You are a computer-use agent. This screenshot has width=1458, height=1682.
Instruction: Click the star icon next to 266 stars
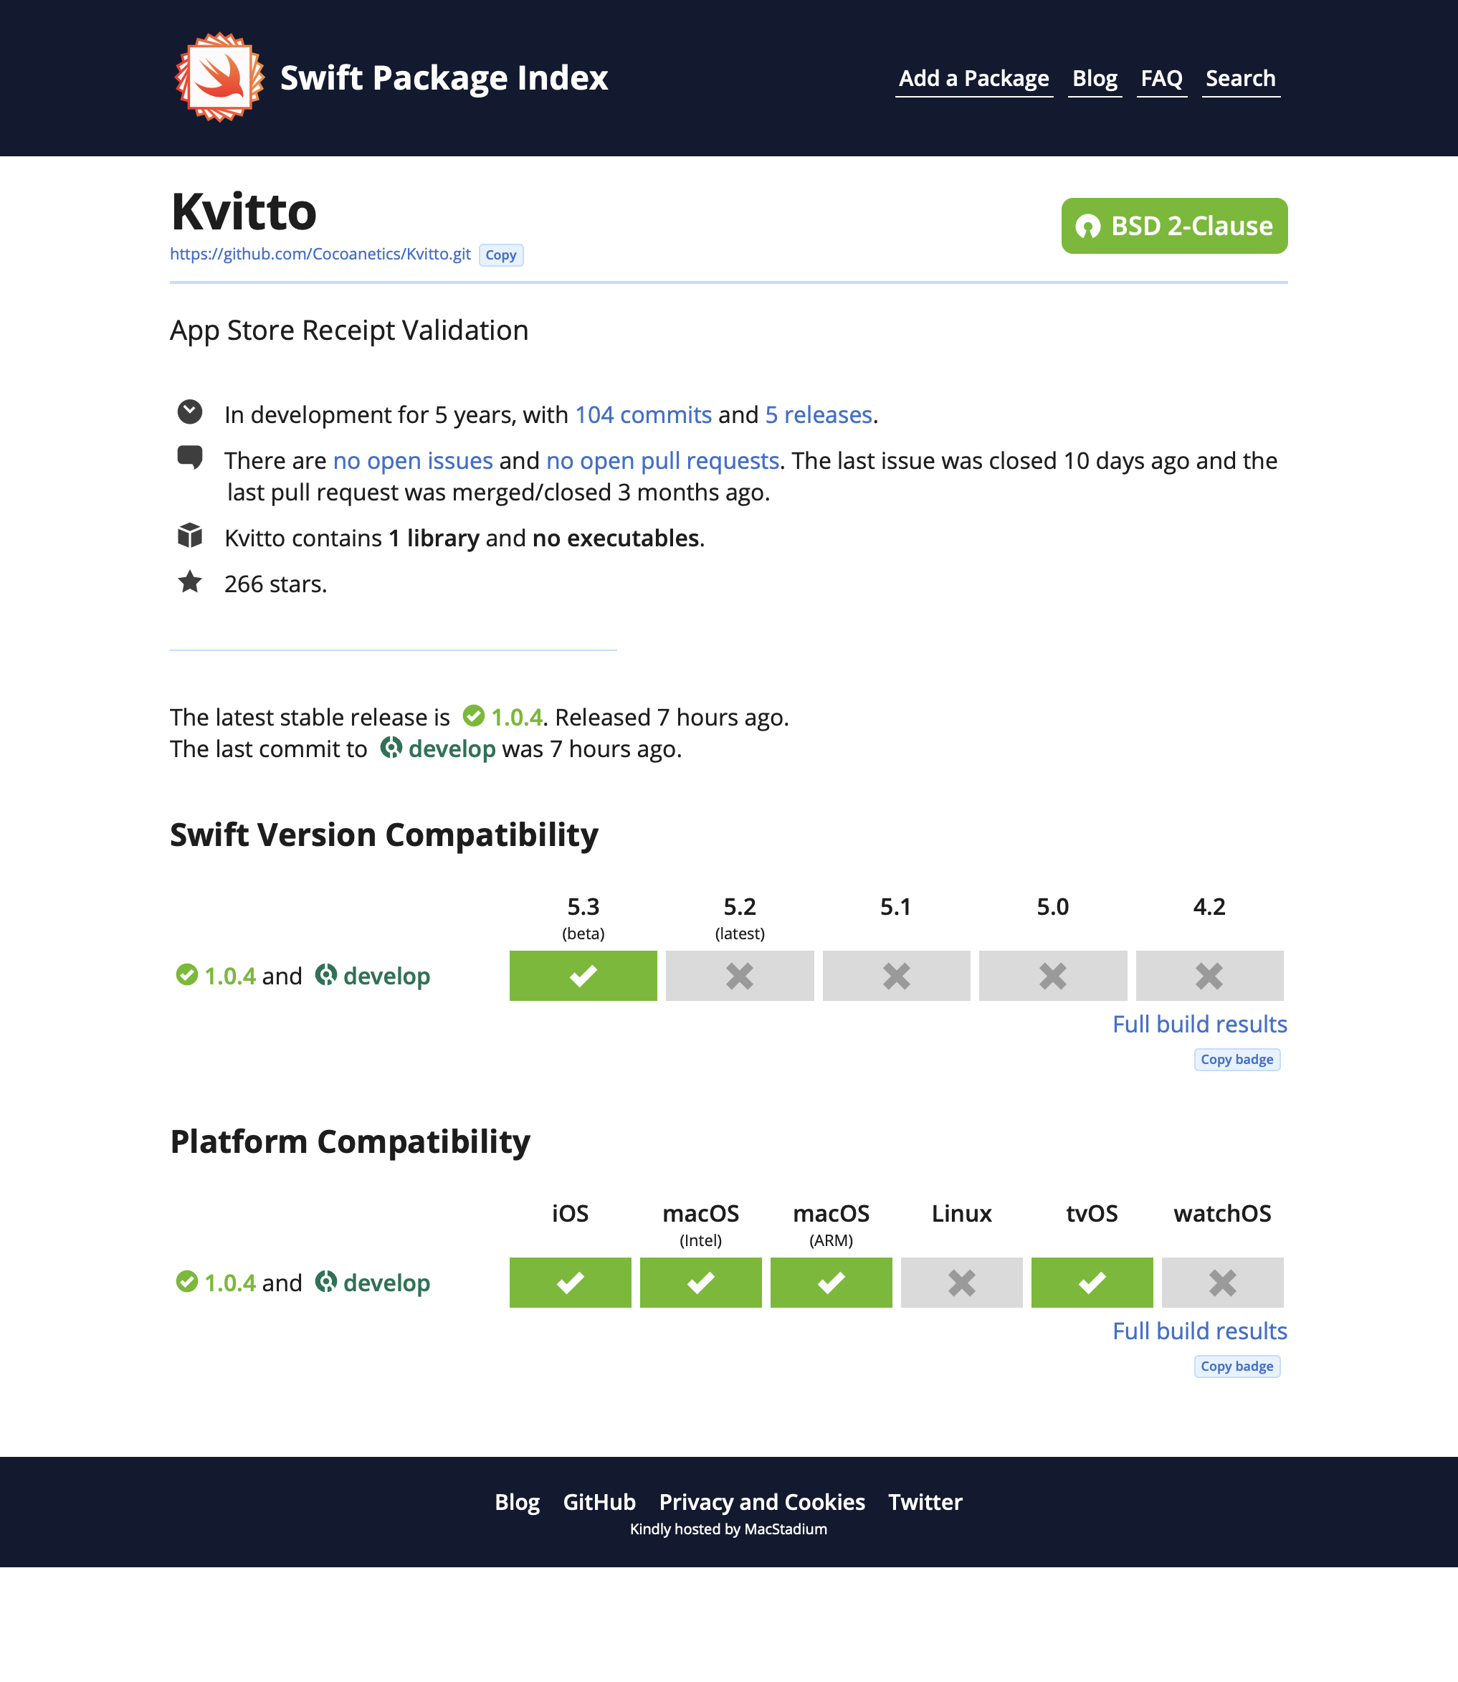tap(189, 581)
